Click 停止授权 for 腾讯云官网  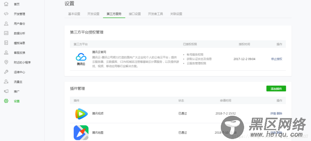276,59
